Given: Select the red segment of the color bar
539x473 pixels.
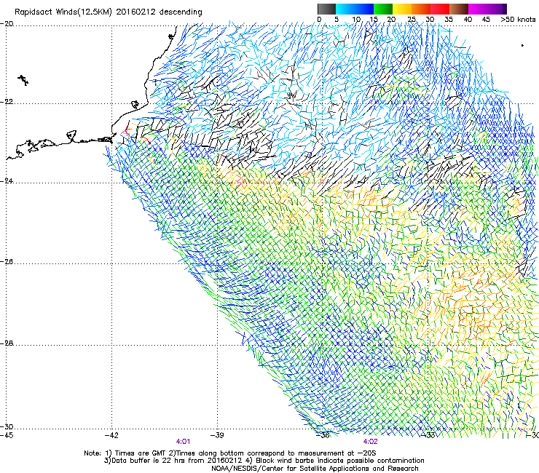Looking at the screenshot, I should pos(440,9).
